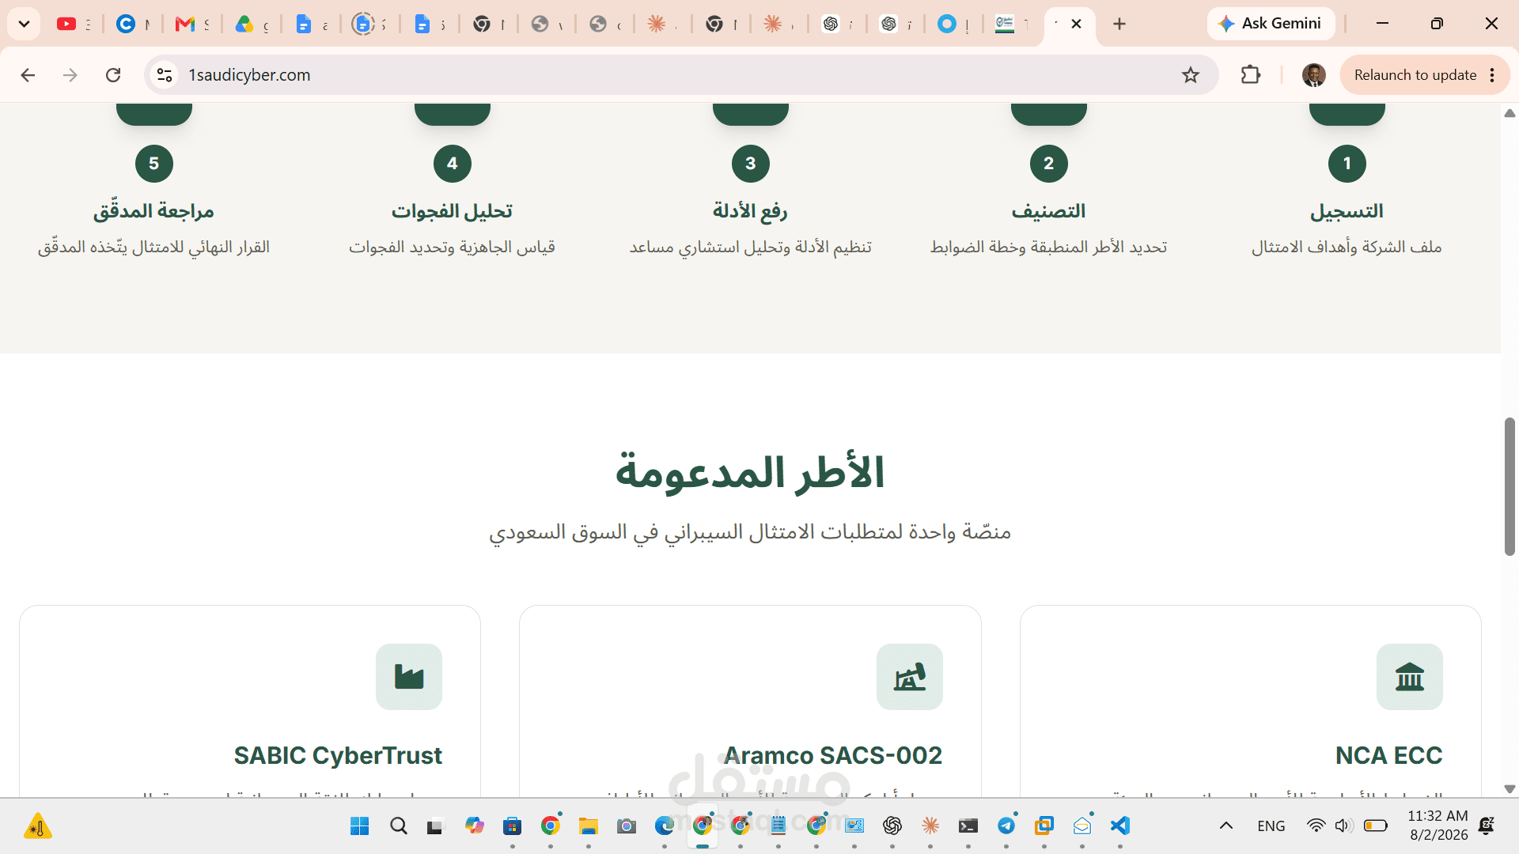
Task: Open the Windows Start menu
Action: [x=360, y=826]
